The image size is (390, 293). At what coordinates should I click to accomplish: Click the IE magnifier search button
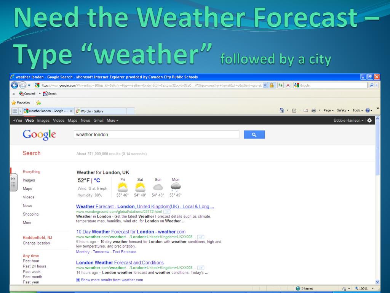click(371, 85)
